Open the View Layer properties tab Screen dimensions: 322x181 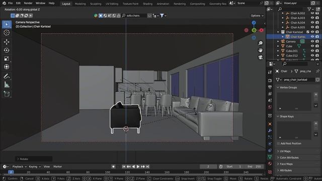pos(270,94)
